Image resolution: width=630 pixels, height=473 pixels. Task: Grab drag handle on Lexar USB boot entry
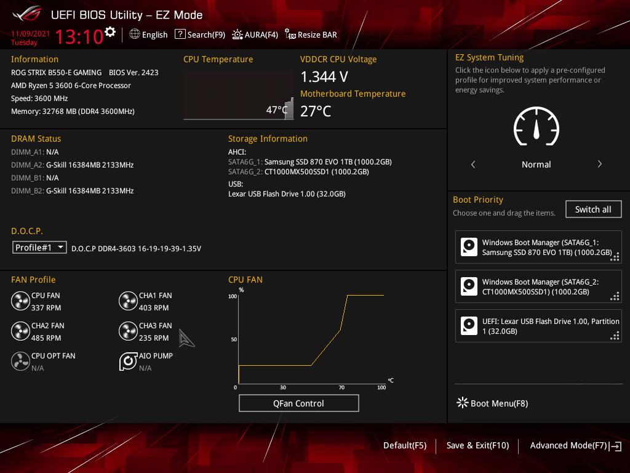pos(615,336)
